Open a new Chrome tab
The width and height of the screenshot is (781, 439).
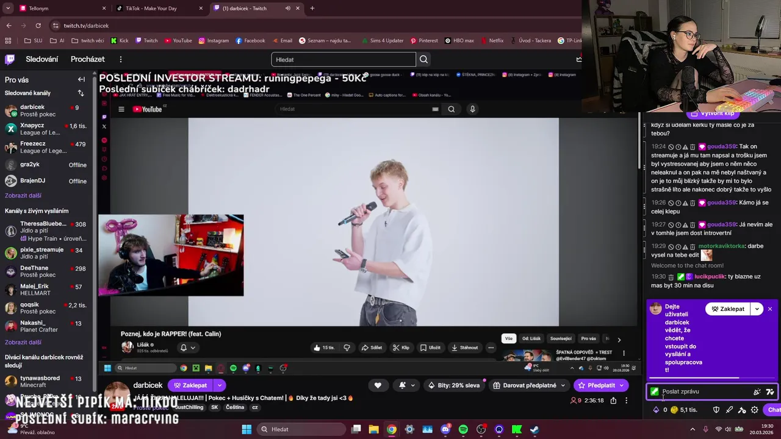312,9
